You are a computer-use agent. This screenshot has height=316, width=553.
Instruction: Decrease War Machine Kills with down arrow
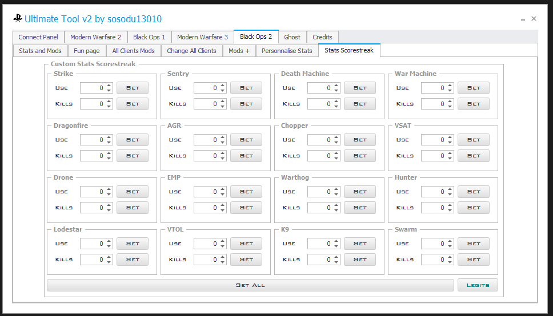point(450,107)
